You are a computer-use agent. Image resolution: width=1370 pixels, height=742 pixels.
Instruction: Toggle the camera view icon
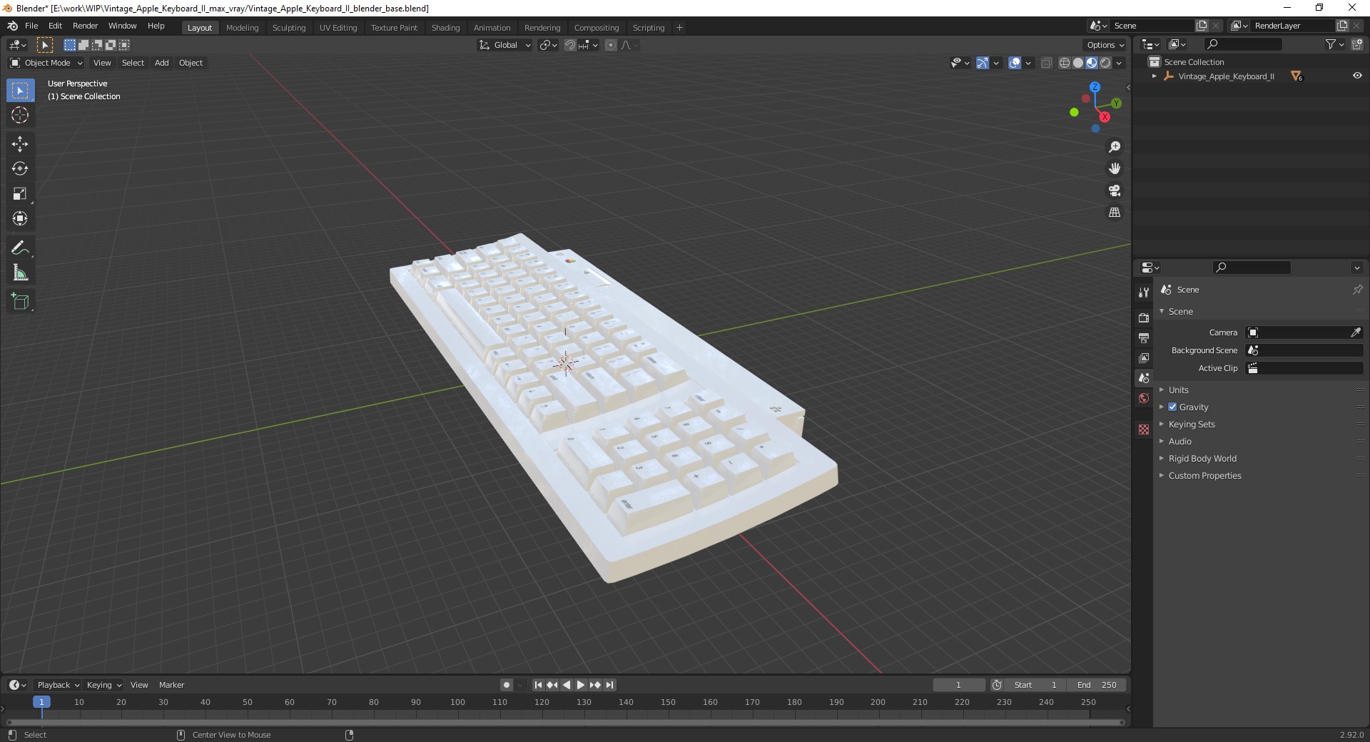coord(1115,190)
